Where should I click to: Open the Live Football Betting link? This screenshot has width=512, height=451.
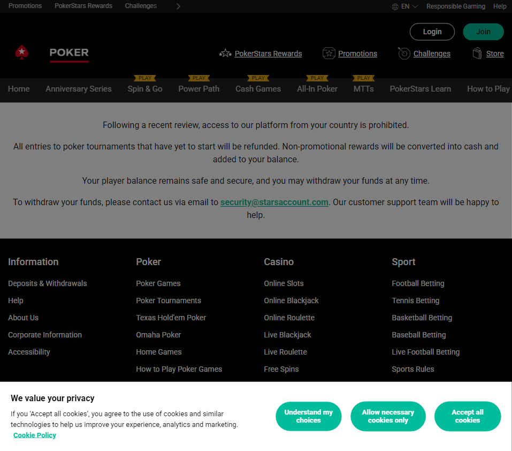[x=425, y=352]
